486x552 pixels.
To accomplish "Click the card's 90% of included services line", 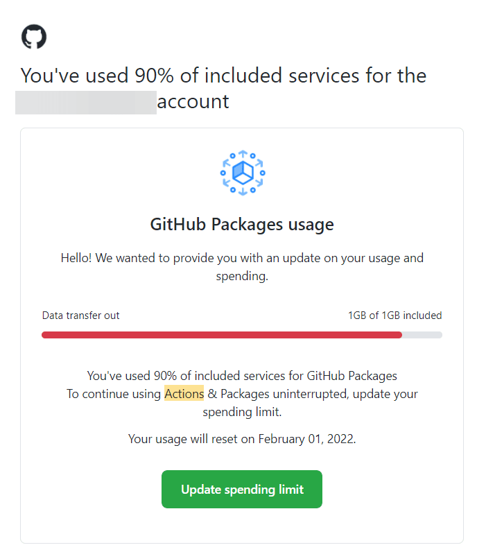I will pos(242,376).
